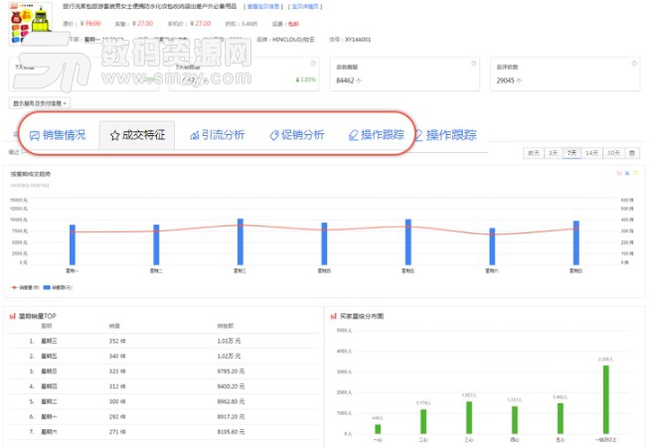Click the chart icon beside 销售情况

pyautogui.click(x=35, y=135)
